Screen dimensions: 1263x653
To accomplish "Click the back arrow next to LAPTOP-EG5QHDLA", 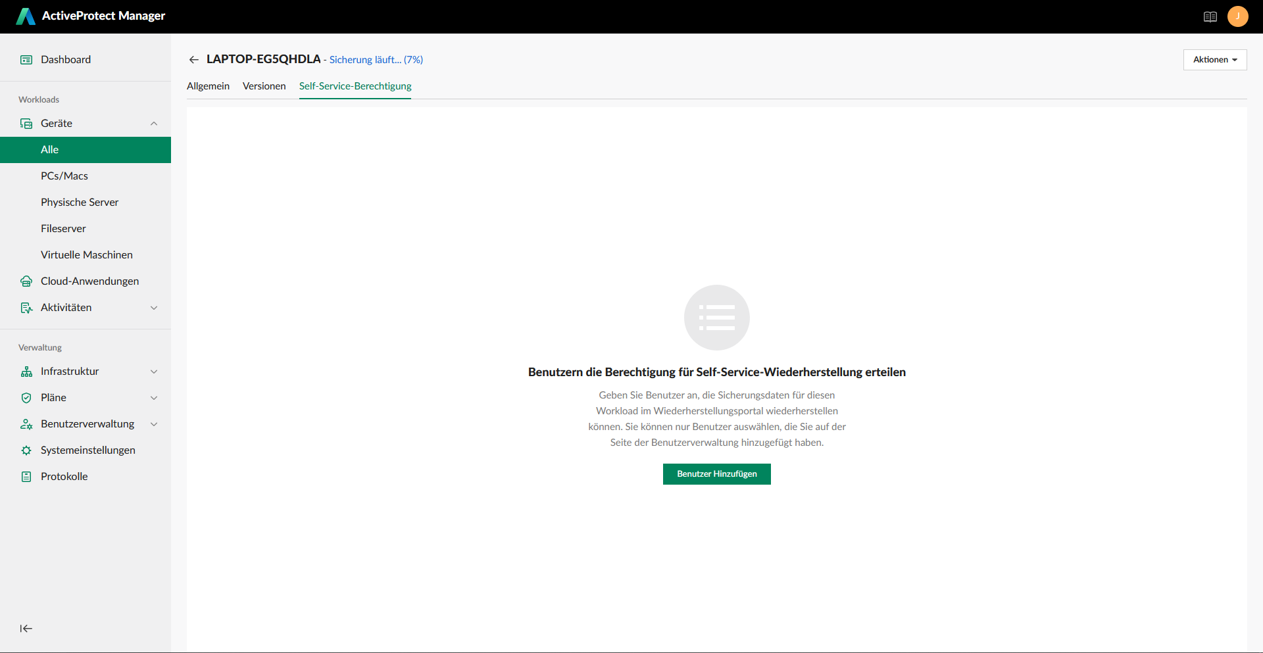I will pos(193,60).
